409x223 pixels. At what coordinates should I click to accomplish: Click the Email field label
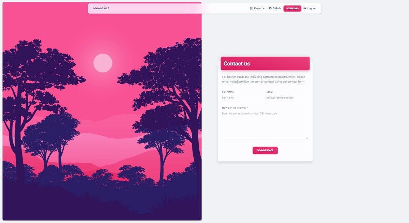[270, 92]
